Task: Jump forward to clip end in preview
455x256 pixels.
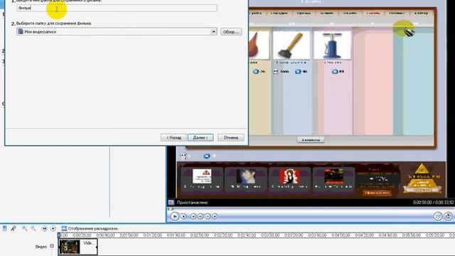Action: 215,216
